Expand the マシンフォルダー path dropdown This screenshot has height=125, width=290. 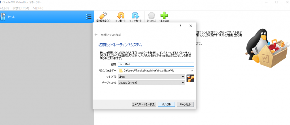[192, 70]
